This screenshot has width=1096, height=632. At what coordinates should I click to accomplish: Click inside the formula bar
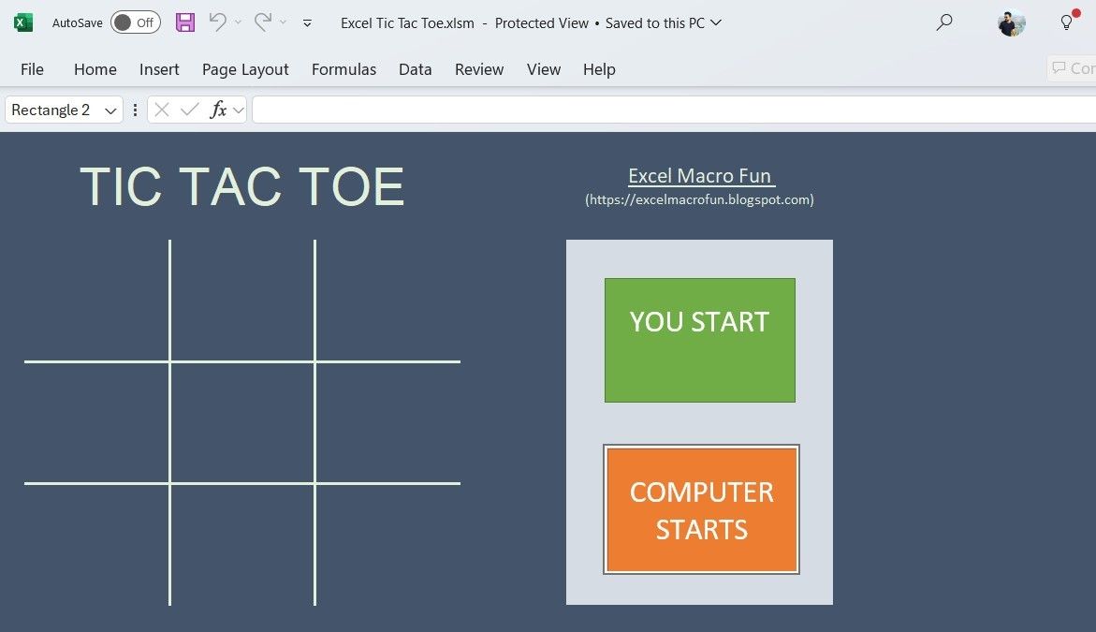click(562, 110)
